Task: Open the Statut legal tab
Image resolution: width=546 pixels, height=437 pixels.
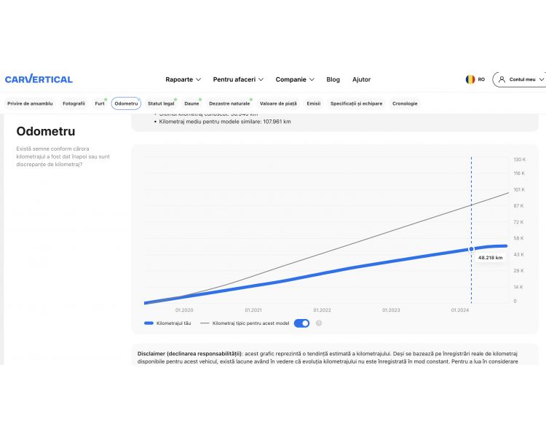Action: [161, 103]
